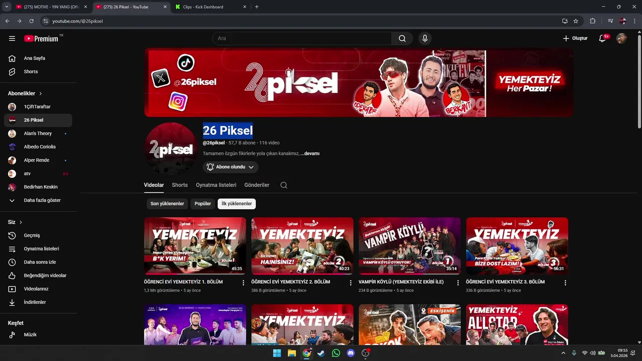Switch to Clips - Kick Dashboard tab

pyautogui.click(x=210, y=7)
